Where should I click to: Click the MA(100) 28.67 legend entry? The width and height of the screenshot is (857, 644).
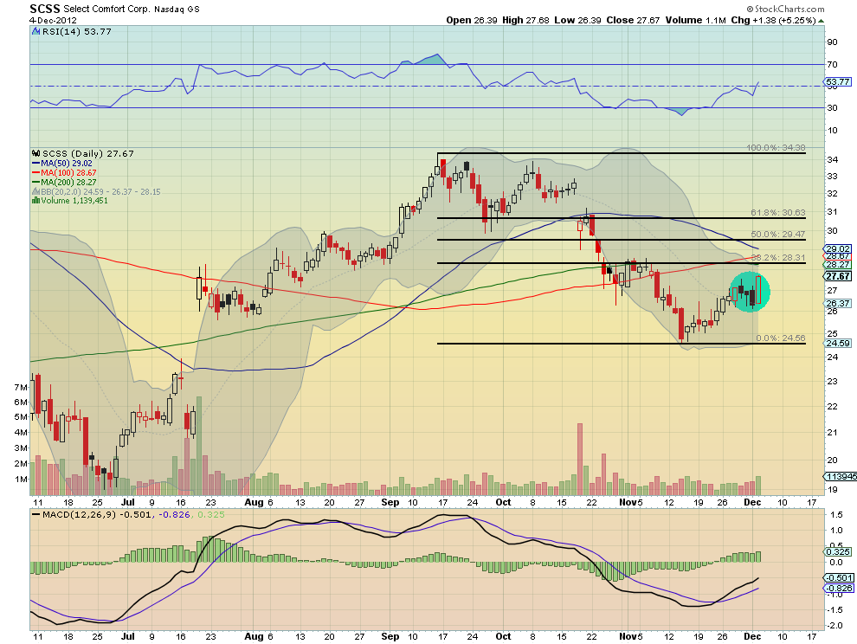70,173
